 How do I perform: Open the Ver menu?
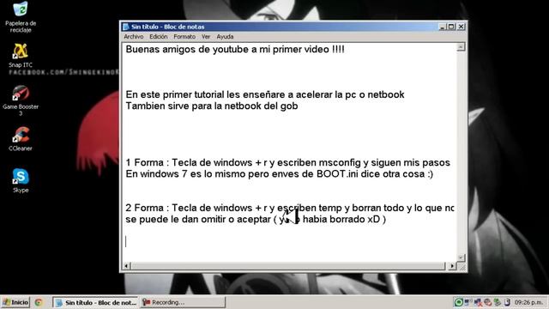click(x=206, y=36)
